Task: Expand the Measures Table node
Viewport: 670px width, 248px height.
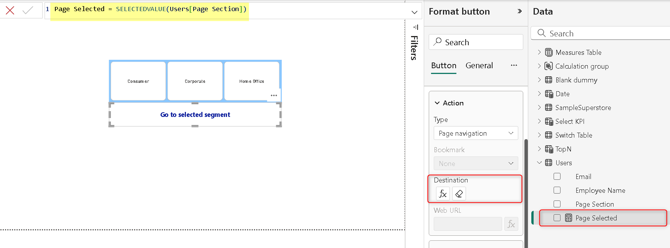Action: (539, 53)
